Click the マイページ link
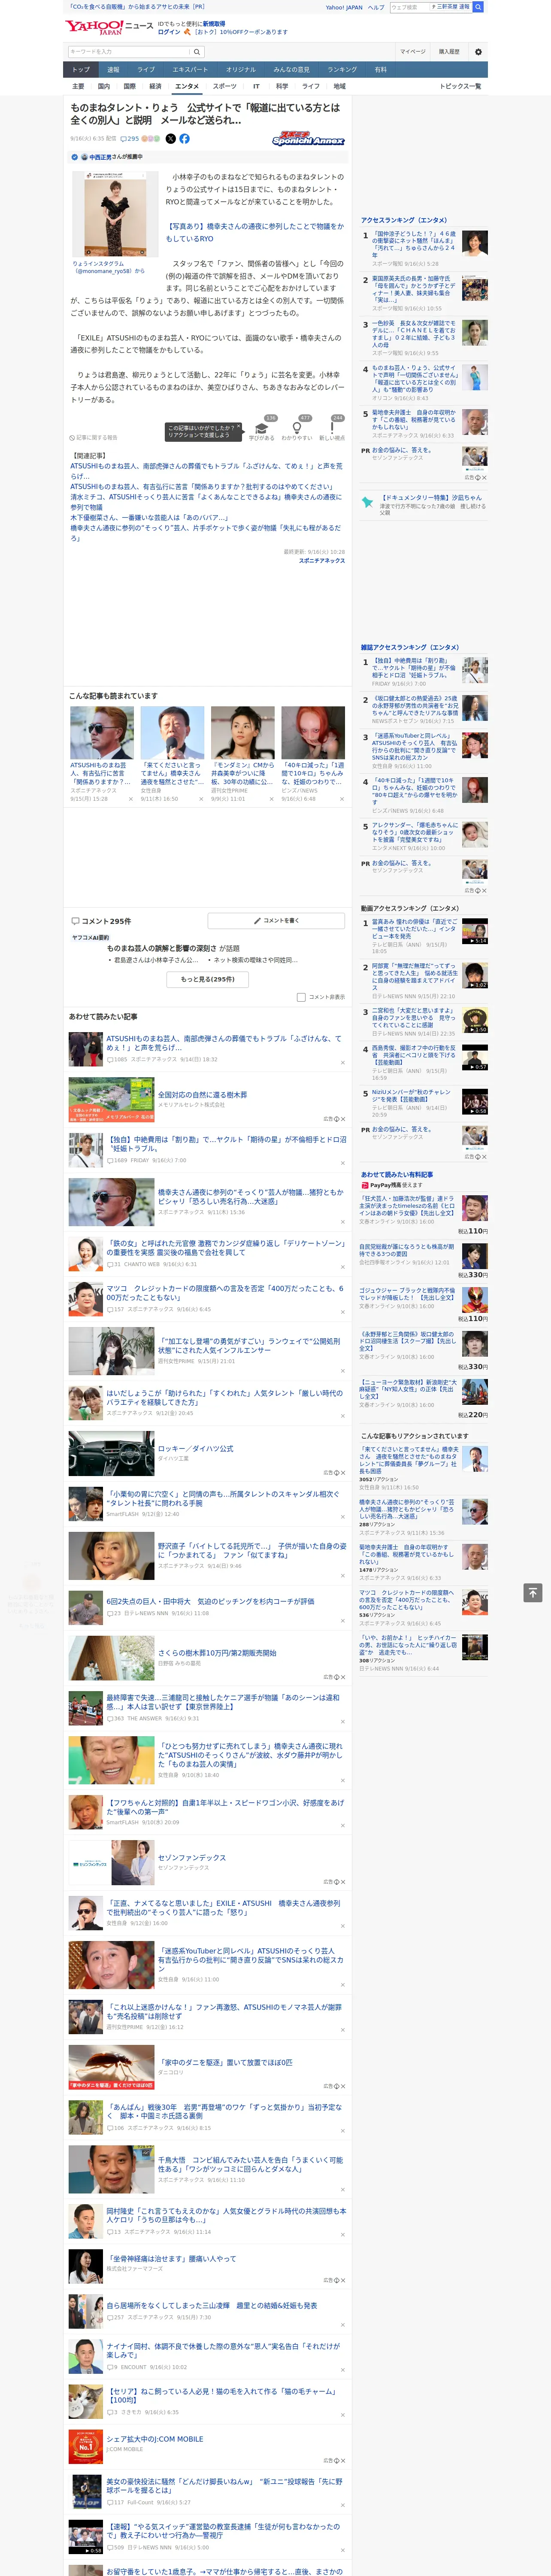This screenshot has width=551, height=2576. pos(413,51)
